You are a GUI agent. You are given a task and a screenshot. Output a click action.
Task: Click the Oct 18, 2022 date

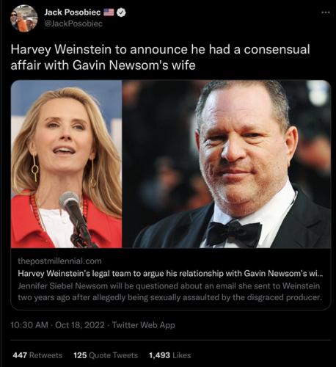(x=80, y=325)
